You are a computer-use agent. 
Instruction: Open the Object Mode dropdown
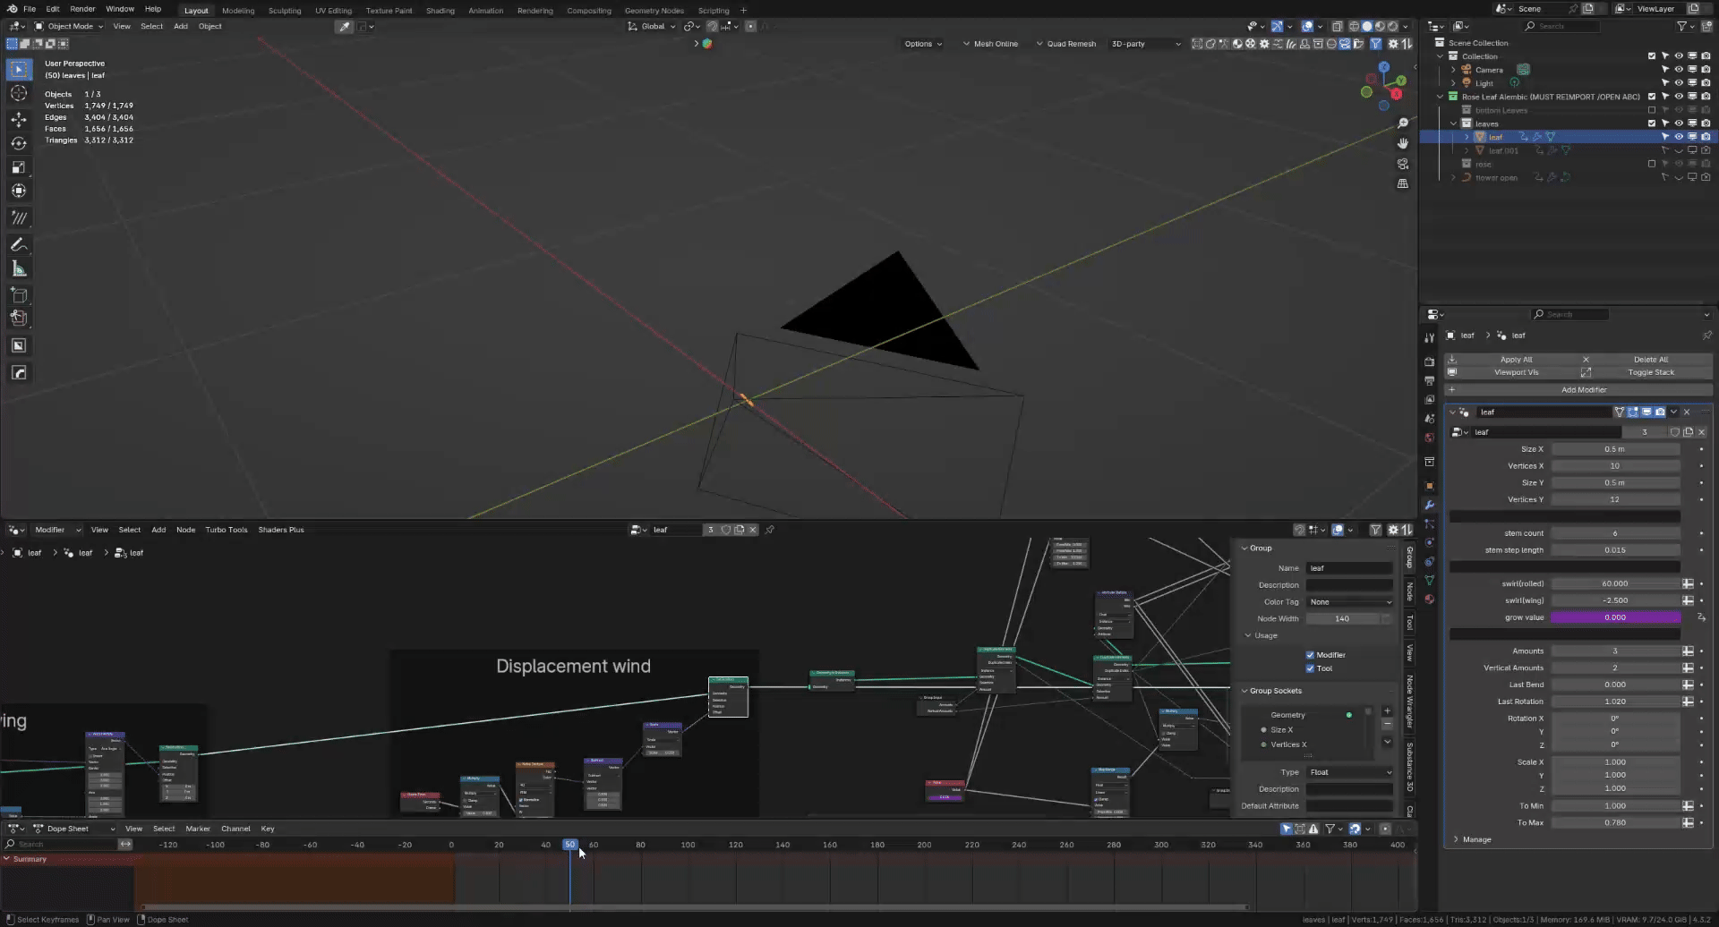click(69, 26)
